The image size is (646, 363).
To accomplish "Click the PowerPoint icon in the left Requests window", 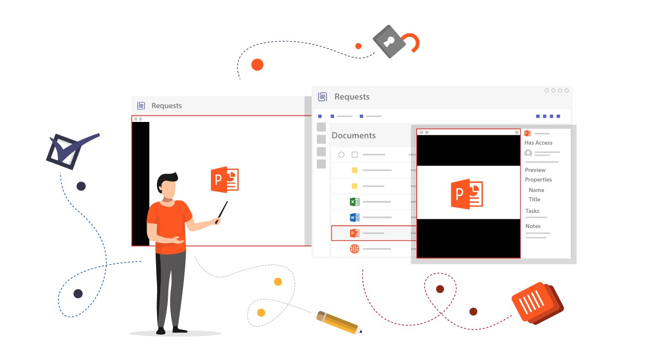I will coord(225,180).
